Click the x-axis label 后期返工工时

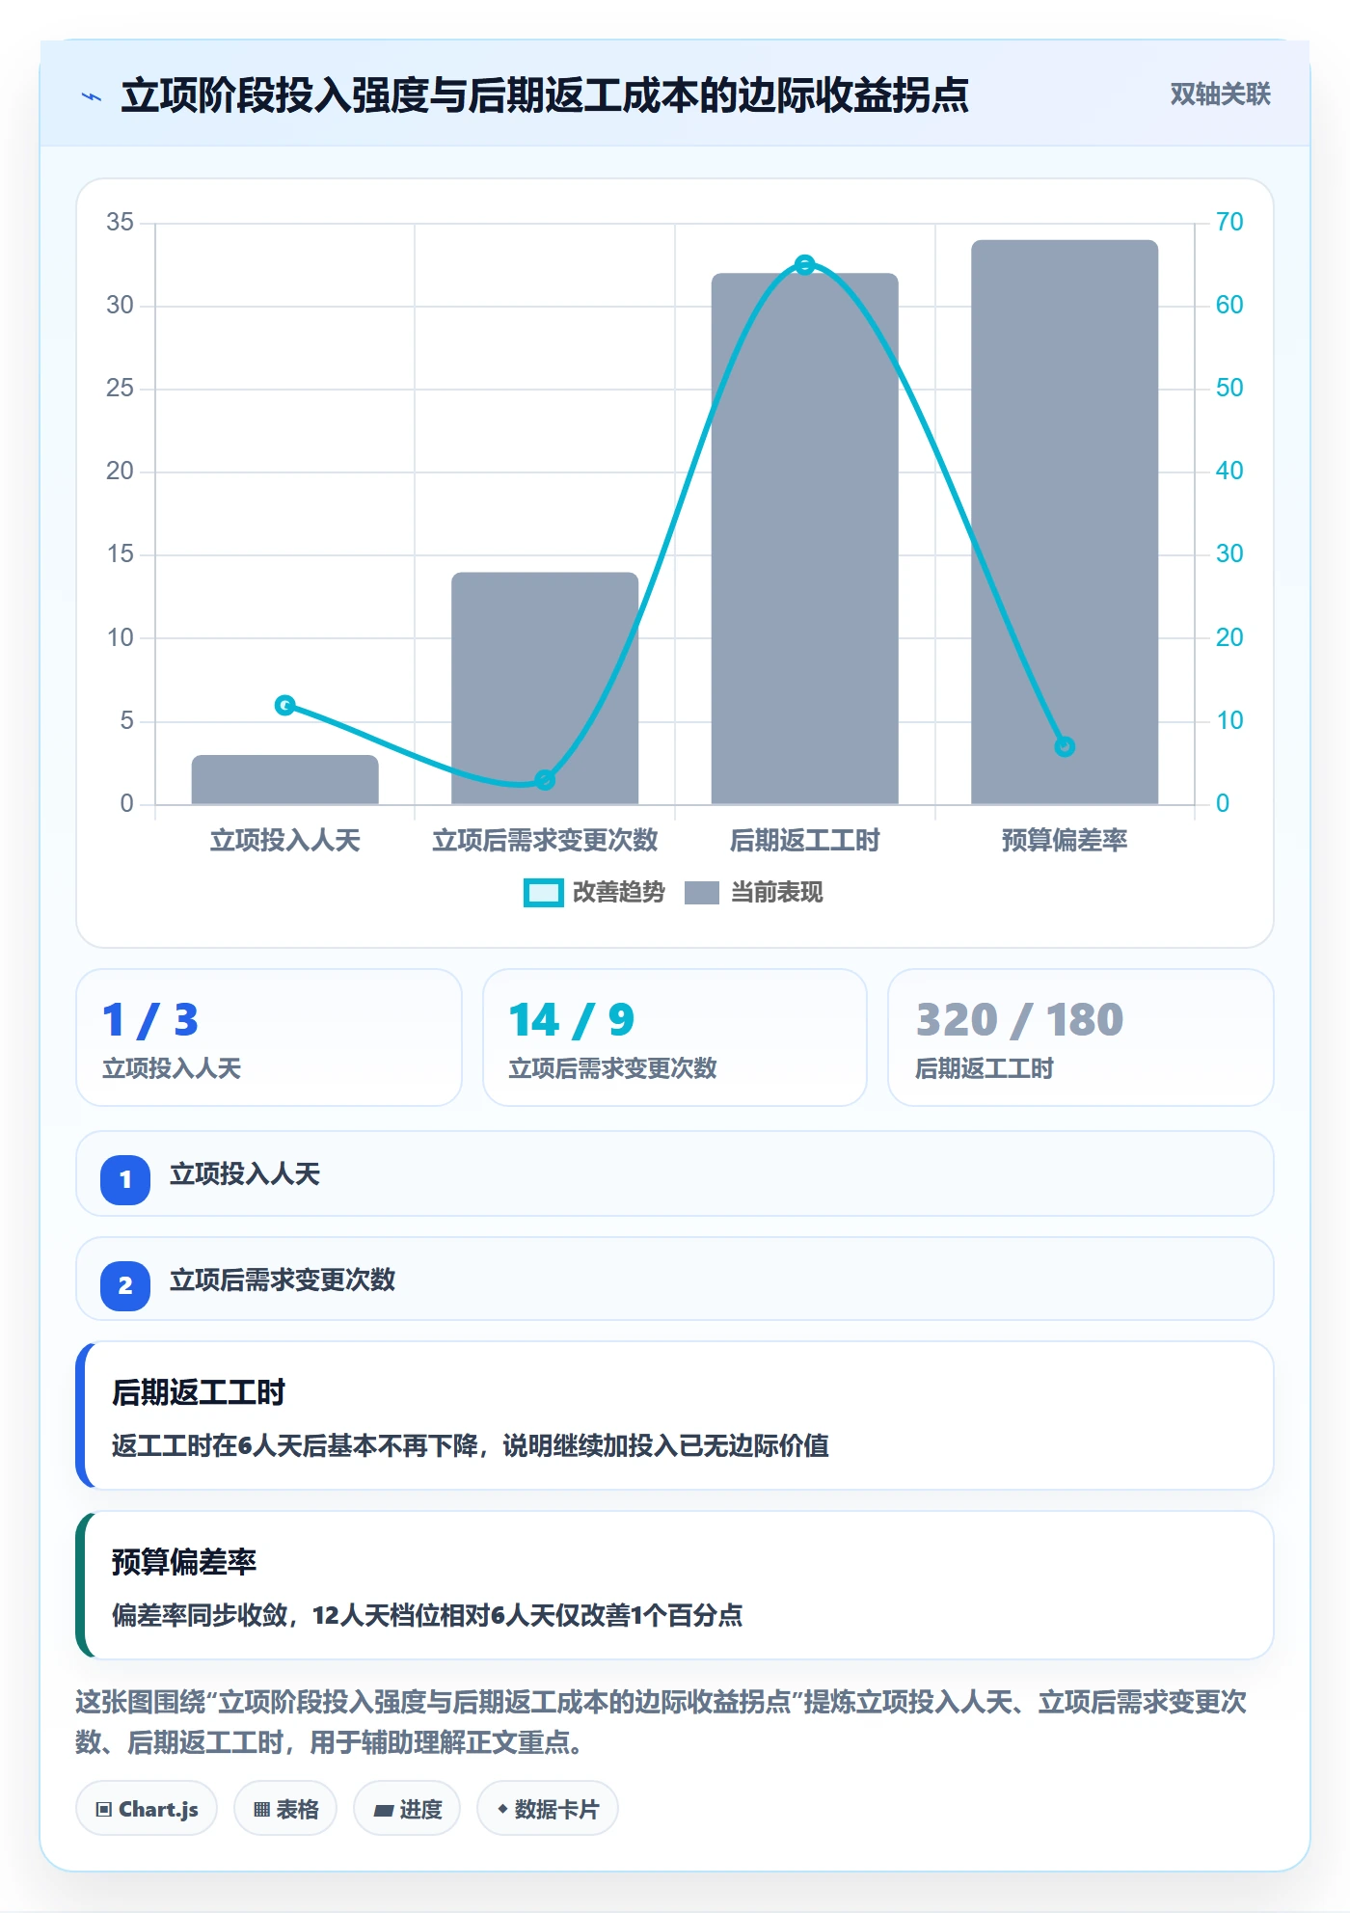click(x=804, y=841)
